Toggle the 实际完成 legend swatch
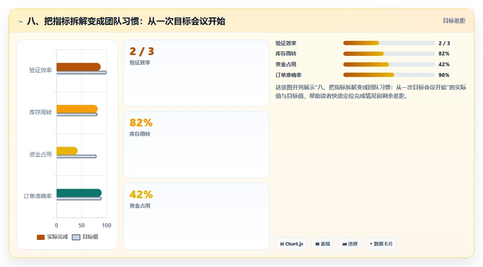483x267 pixels. tap(41, 237)
